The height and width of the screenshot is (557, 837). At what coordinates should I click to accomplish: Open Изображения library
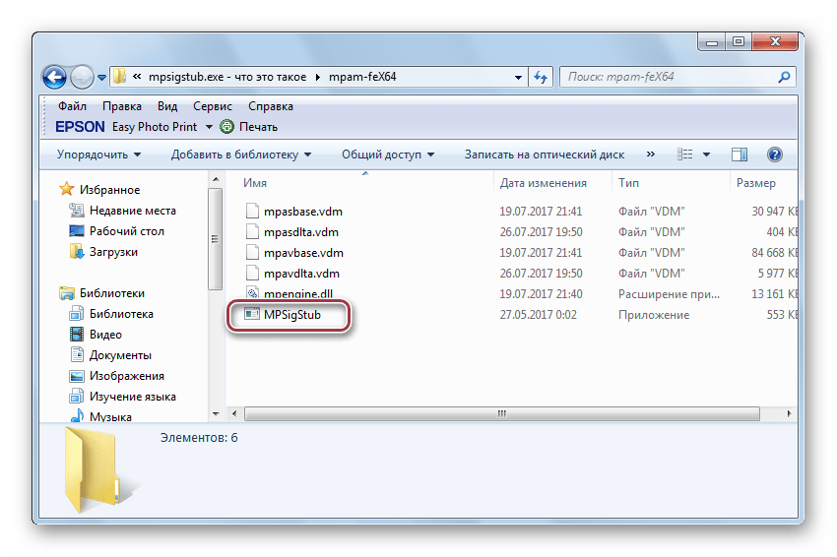[126, 376]
